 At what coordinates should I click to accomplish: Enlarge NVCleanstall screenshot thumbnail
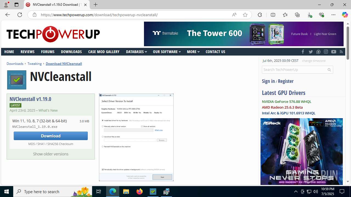(x=136, y=137)
